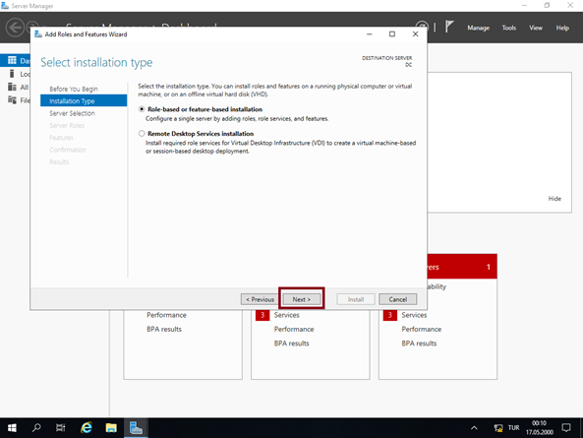The height and width of the screenshot is (438, 583).
Task: Open the Manage menu
Action: (x=478, y=28)
